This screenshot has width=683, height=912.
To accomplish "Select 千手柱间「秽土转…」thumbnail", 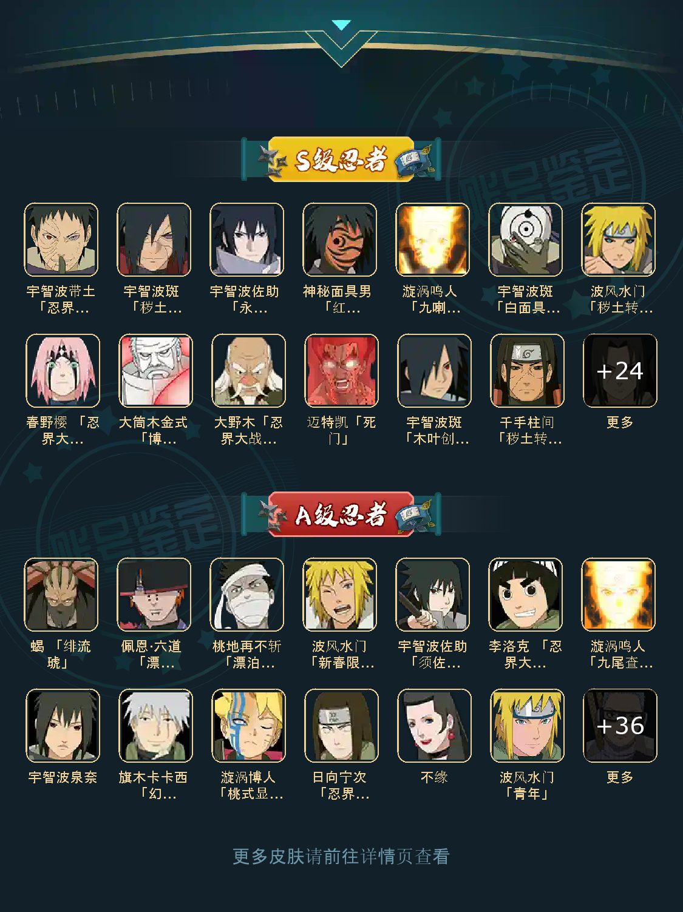I will pos(527,371).
